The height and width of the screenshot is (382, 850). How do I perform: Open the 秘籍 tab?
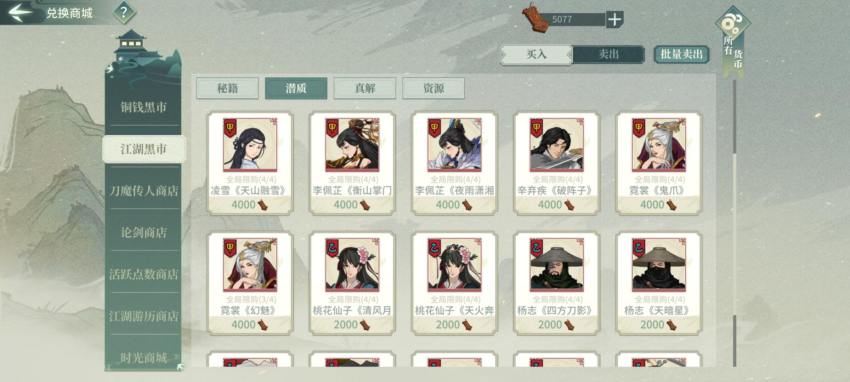[227, 88]
